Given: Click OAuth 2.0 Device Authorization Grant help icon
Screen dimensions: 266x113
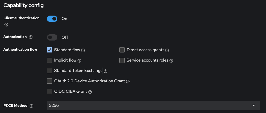Looking at the screenshot, I should [128, 81].
